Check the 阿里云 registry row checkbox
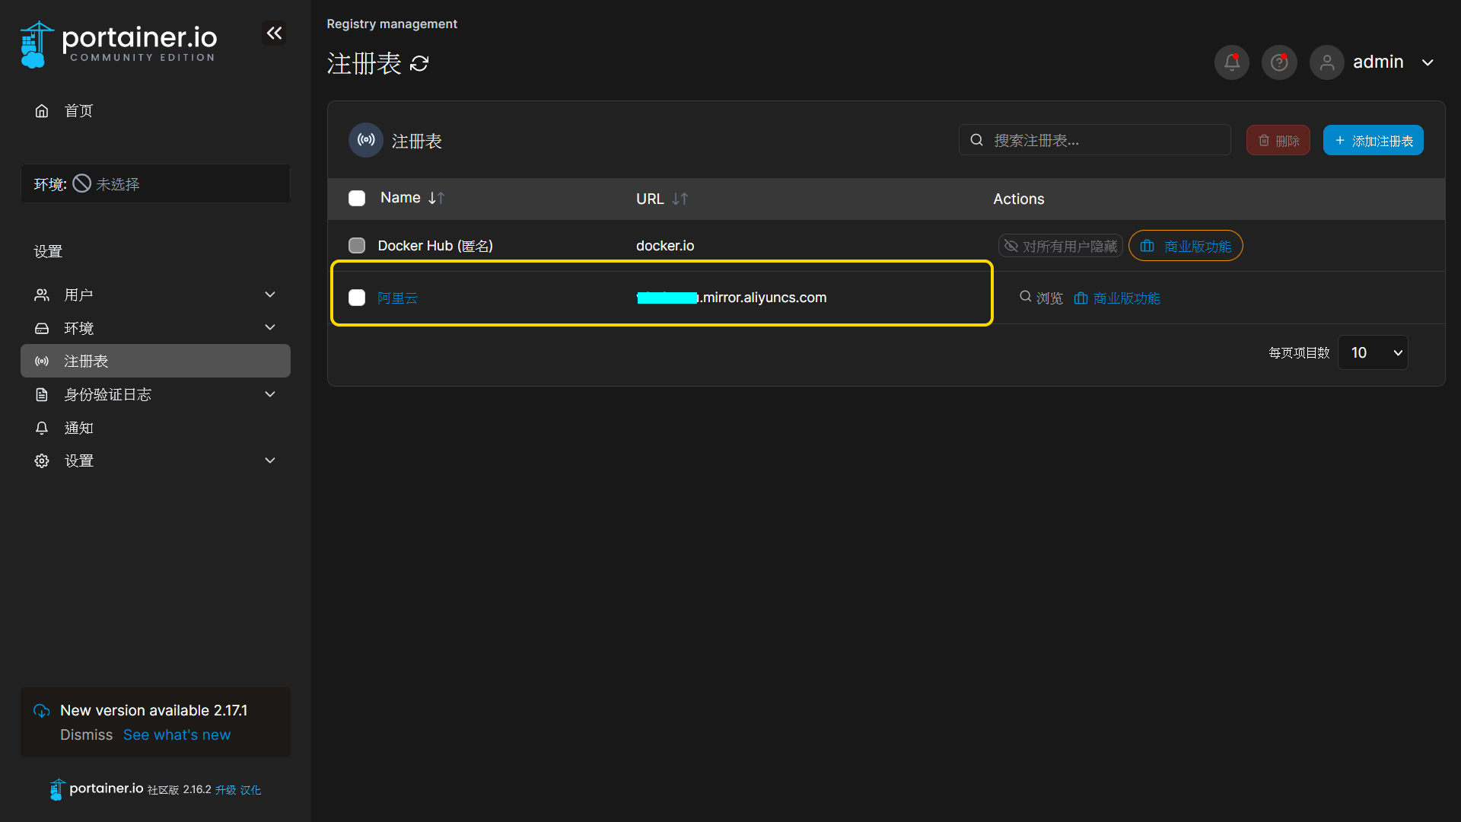 357,298
